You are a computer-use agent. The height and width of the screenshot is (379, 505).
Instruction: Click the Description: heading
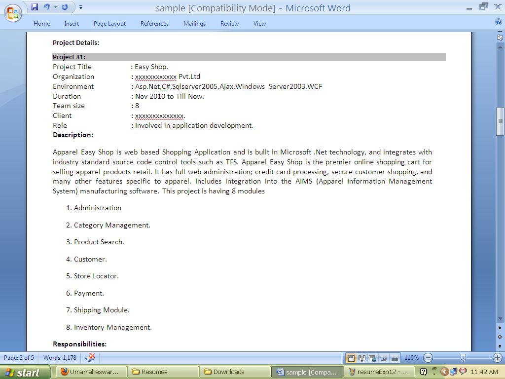(x=73, y=135)
